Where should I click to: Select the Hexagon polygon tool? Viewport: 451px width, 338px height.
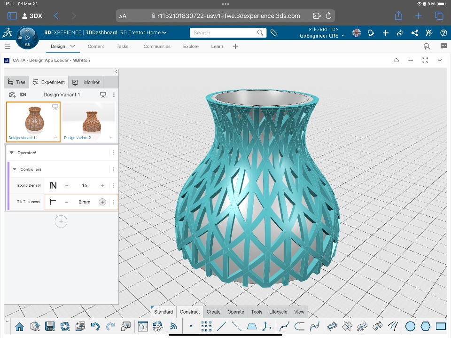coord(426,326)
